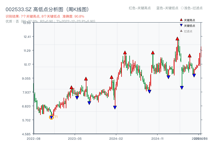The image size is (223, 167).
Task: Click the blue low marker inside the orange T1 circle
Action: (52, 117)
